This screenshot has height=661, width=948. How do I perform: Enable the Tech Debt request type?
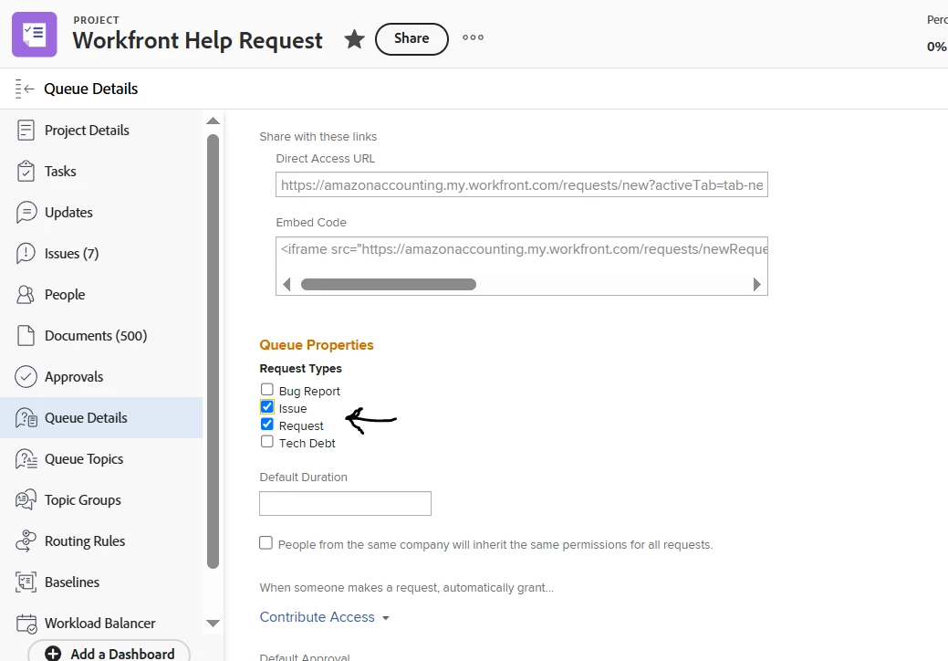click(266, 442)
